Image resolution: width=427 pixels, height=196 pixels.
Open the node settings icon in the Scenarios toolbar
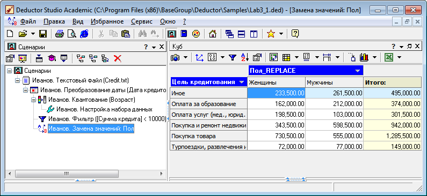[10, 58]
